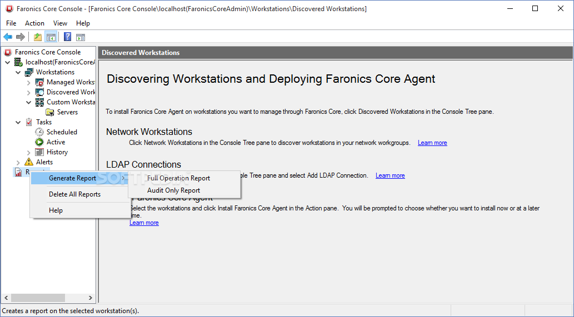Select History tree item label
The height and width of the screenshot is (317, 574).
(57, 152)
